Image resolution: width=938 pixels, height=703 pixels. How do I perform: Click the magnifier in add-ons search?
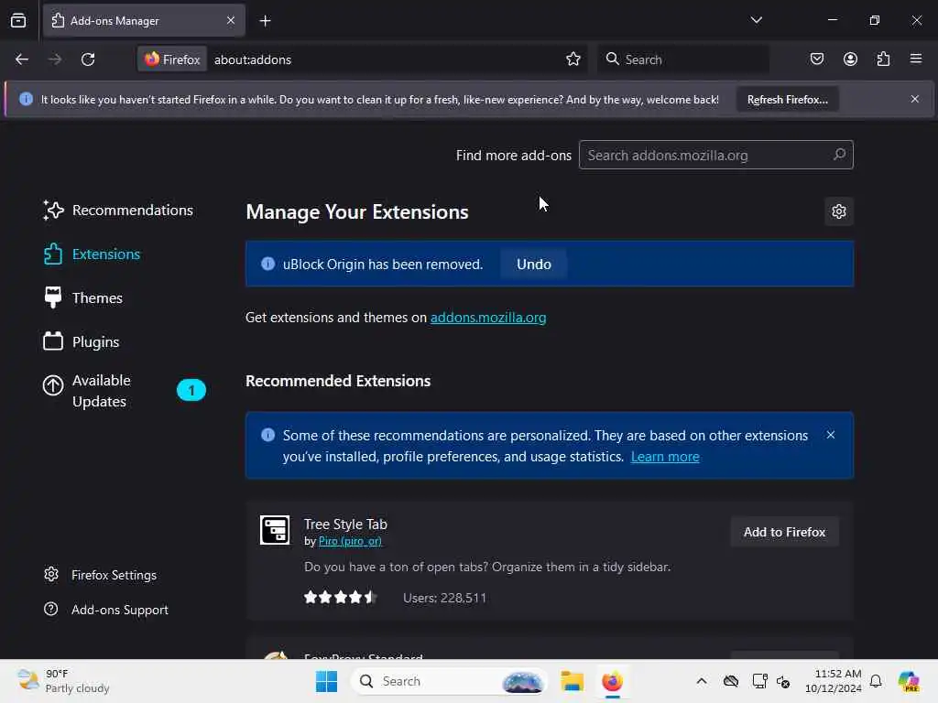pos(839,155)
